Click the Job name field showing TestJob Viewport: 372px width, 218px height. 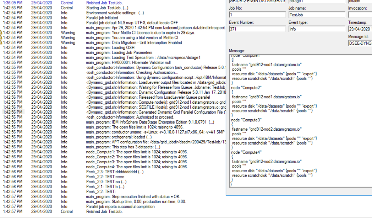(x=316, y=15)
